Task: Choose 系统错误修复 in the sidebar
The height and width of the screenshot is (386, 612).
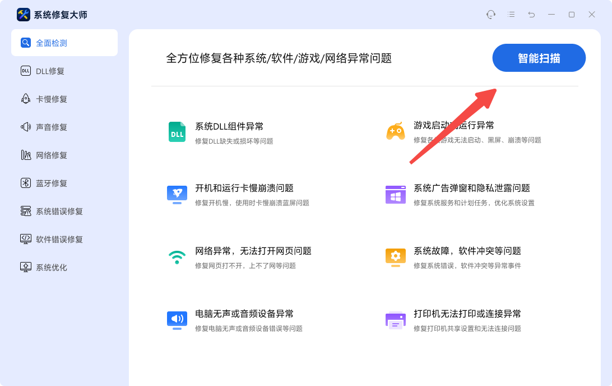Action: (59, 211)
